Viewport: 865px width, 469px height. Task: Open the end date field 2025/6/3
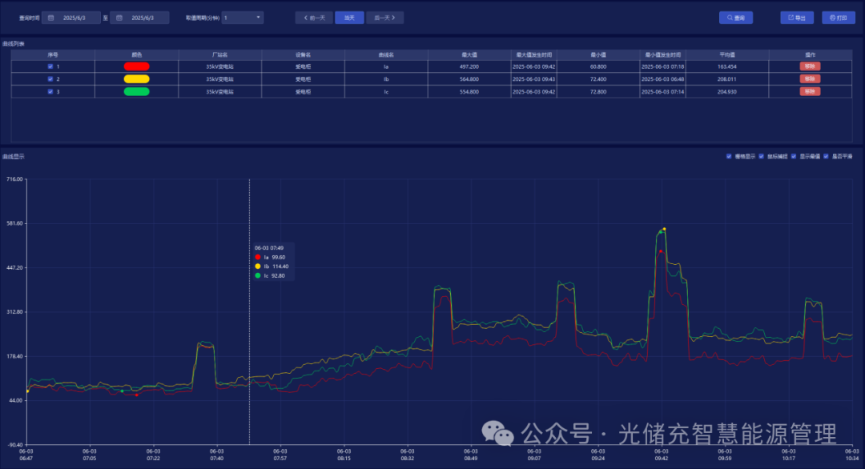click(139, 18)
